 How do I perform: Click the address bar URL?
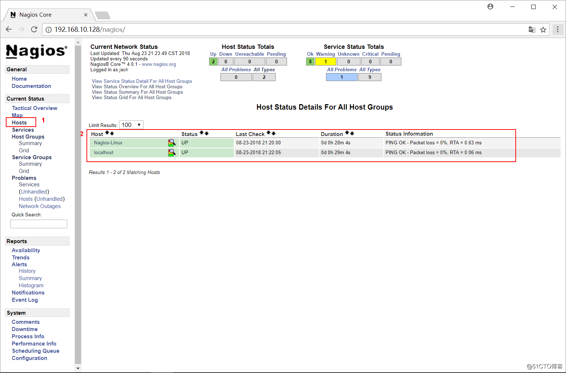(90, 30)
